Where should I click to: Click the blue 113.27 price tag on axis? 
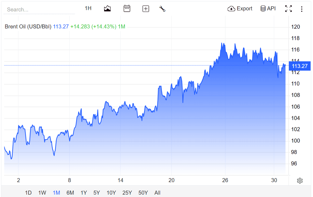pos(300,66)
